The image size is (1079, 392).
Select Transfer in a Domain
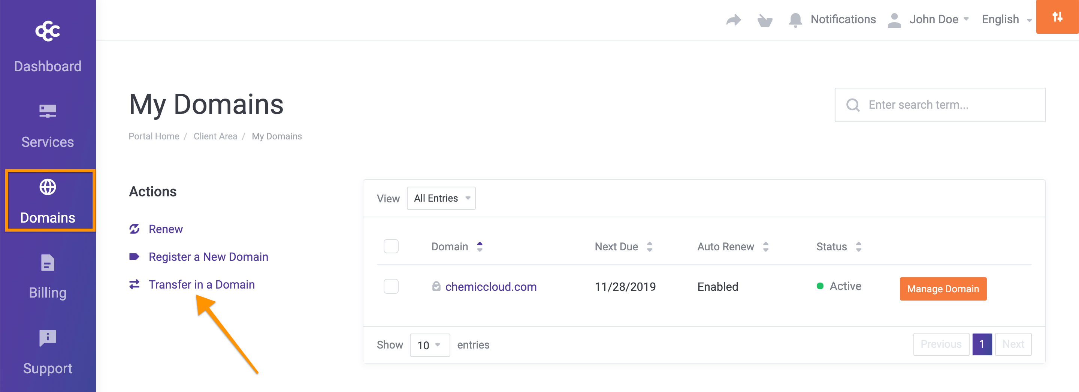pos(202,284)
